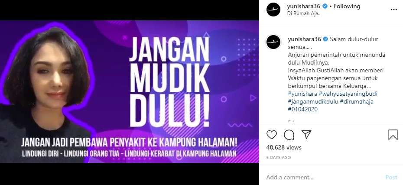Click the 5 DAYS AGO timestamp
Viewport: 403px width, 185px height.
pyautogui.click(x=279, y=158)
